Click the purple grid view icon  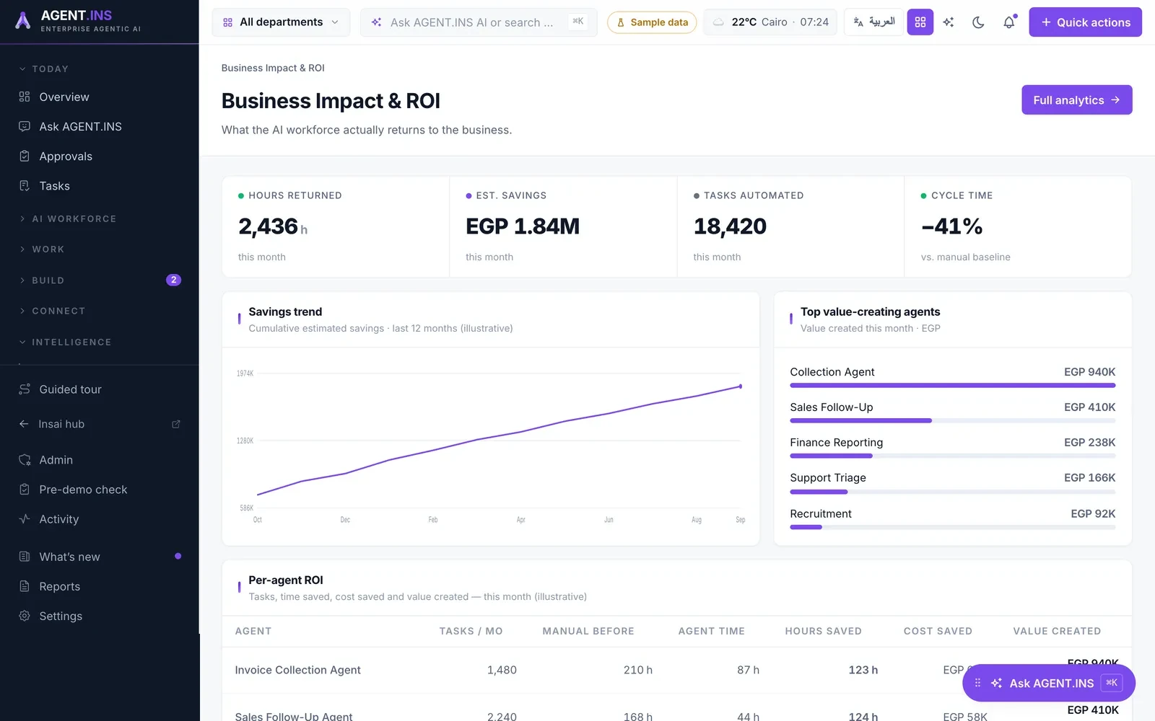(920, 22)
